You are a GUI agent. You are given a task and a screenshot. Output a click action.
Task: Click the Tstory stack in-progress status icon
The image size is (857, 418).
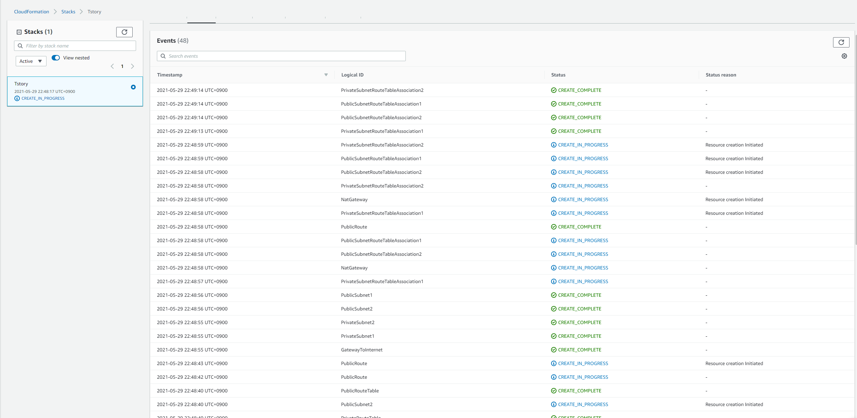coord(17,98)
